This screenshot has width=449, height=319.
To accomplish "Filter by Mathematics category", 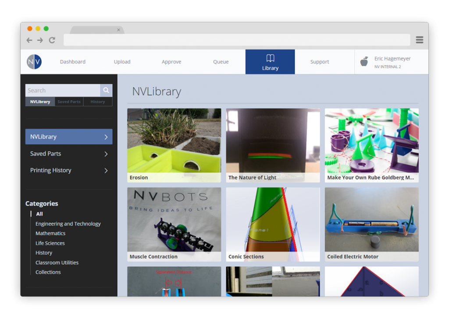I will point(50,233).
